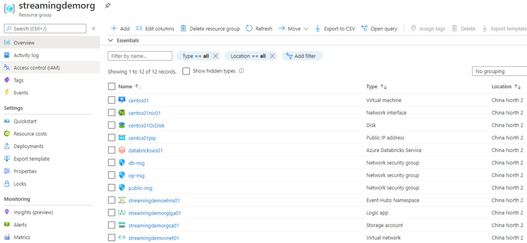Open the No grouping dropdown
This screenshot has width=527, height=243.
tap(500, 71)
